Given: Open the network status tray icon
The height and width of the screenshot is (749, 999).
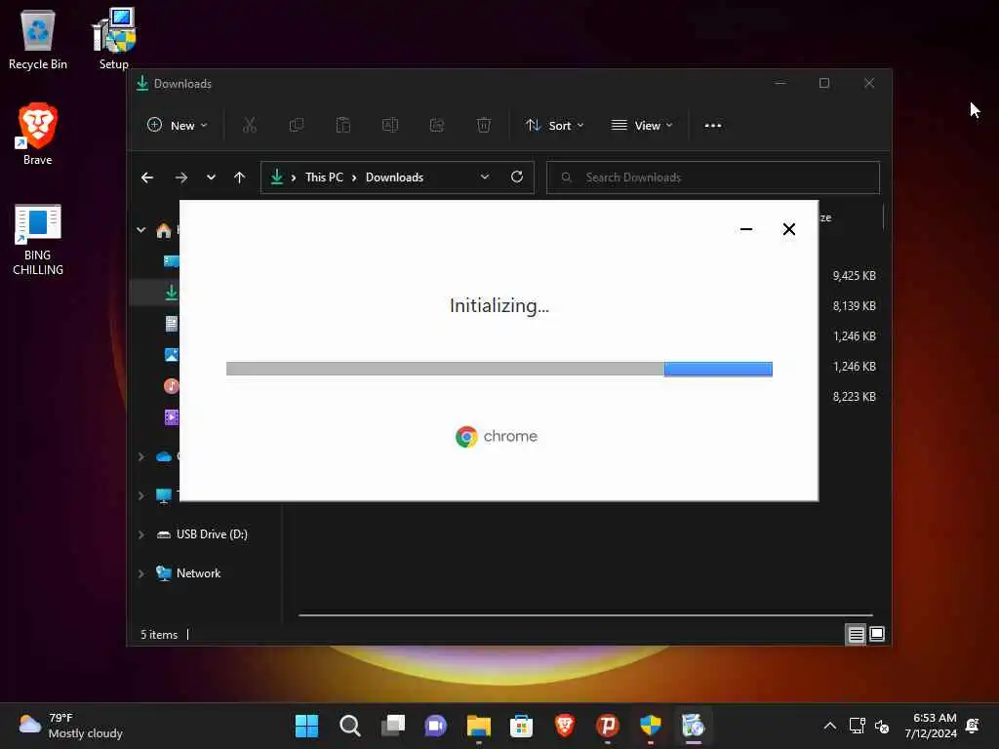Looking at the screenshot, I should tap(857, 726).
